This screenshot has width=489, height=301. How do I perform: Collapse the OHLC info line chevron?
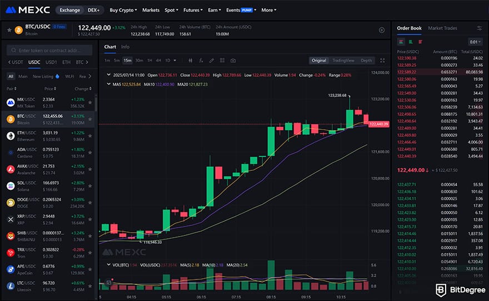click(108, 75)
